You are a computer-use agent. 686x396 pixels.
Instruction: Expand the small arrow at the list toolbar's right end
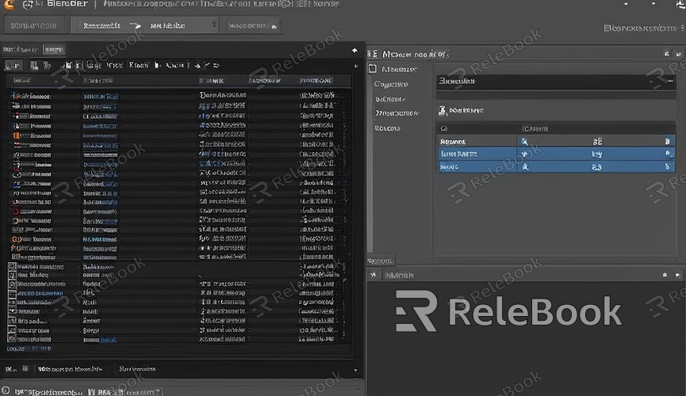[356, 67]
